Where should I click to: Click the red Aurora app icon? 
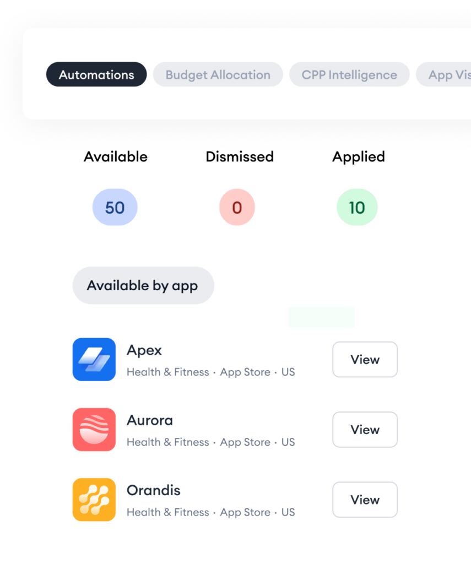94,430
